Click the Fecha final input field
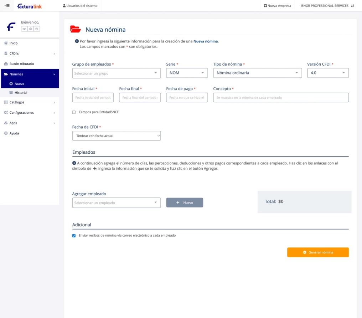This screenshot has width=362, height=318. click(x=140, y=97)
